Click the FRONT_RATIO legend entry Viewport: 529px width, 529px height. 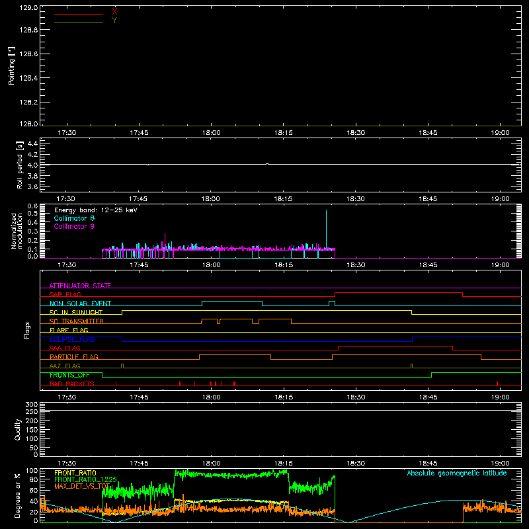pos(75,473)
